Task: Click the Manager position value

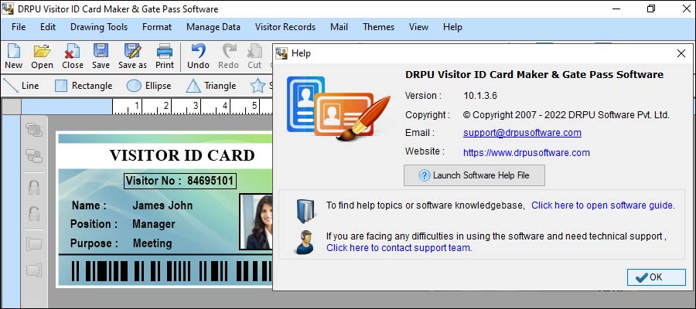Action: [x=154, y=224]
